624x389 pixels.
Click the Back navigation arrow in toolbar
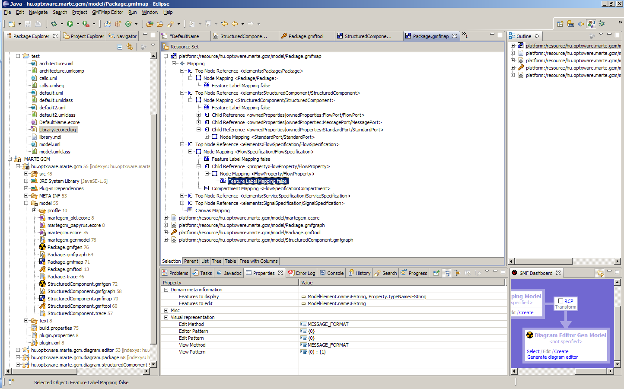point(235,24)
